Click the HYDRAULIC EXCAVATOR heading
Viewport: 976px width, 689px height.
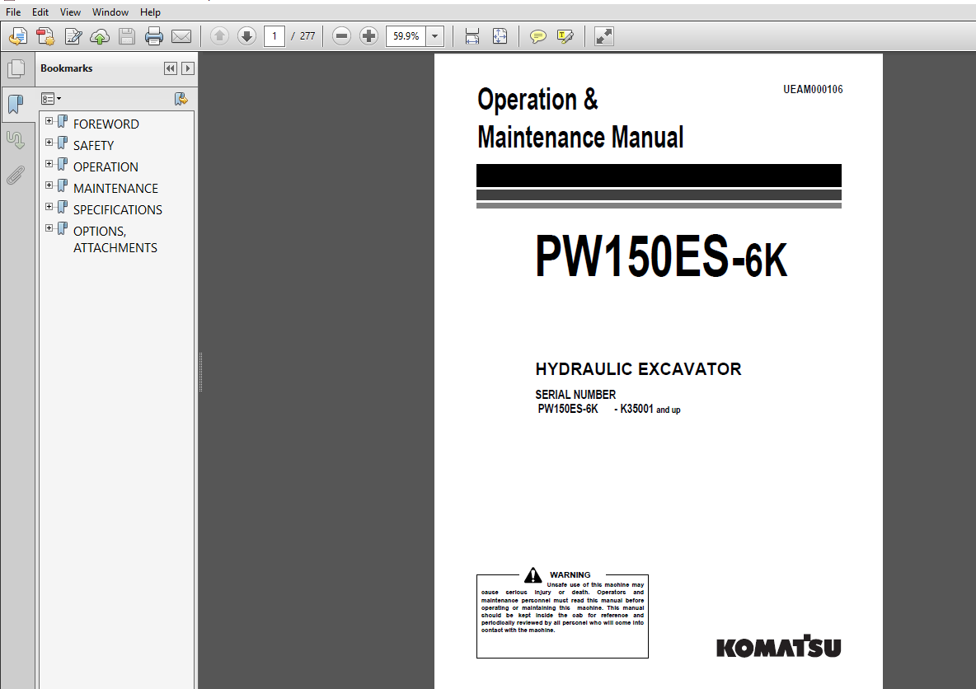tap(638, 369)
